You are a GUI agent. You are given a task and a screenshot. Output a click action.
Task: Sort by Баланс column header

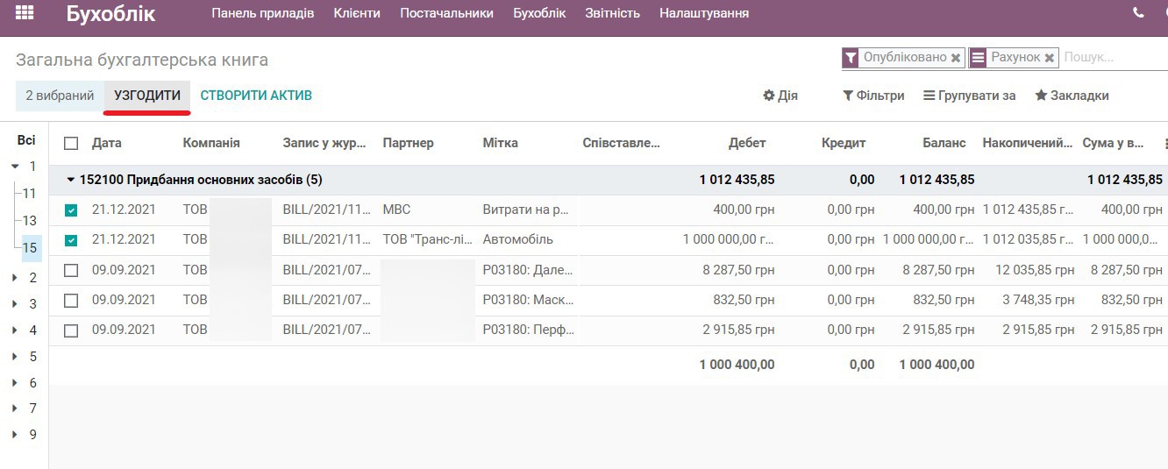coord(944,143)
